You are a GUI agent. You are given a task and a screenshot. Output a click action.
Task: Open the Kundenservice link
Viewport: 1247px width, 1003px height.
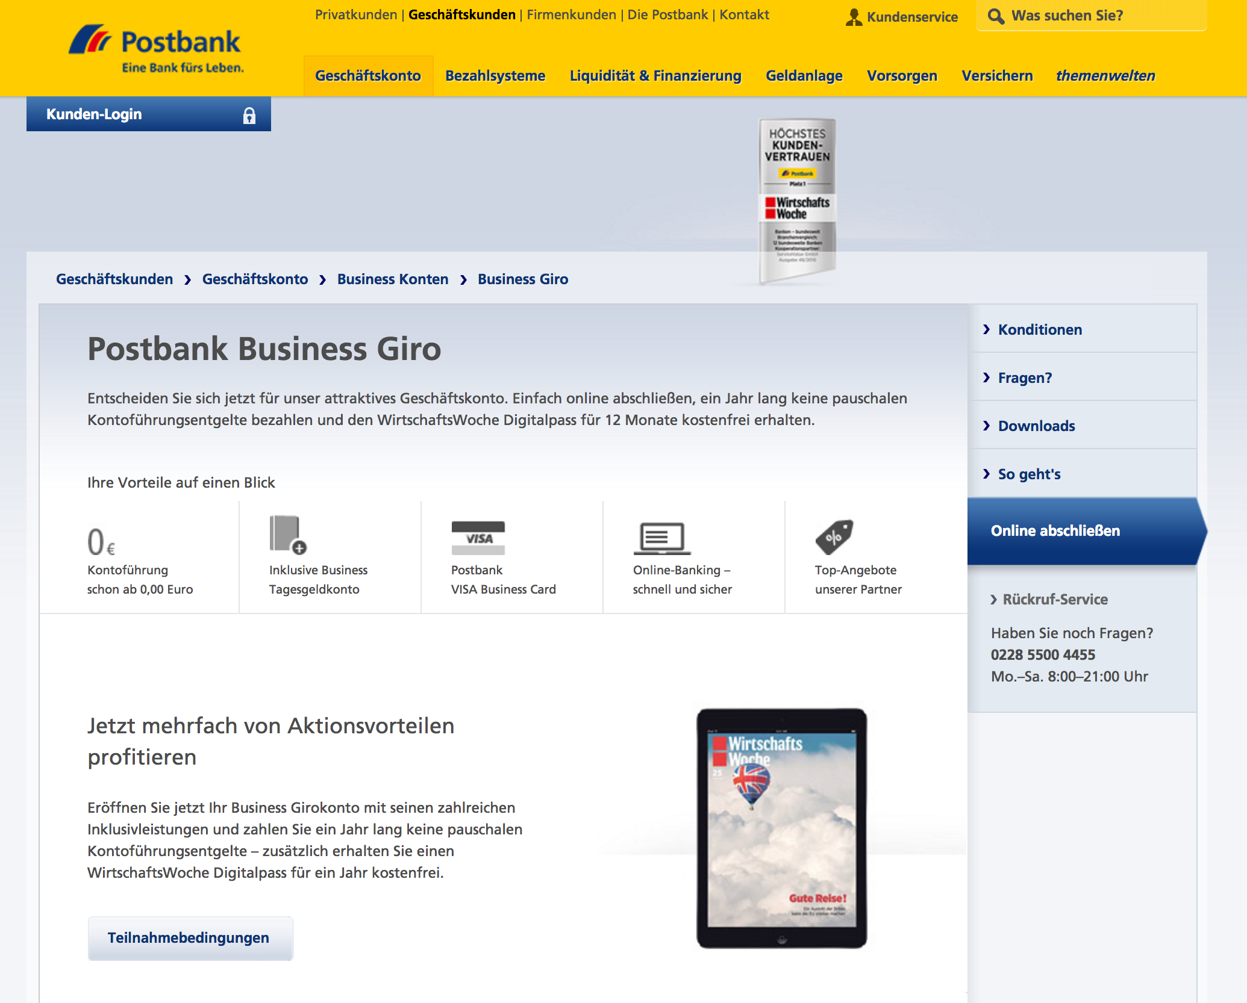[x=912, y=17]
